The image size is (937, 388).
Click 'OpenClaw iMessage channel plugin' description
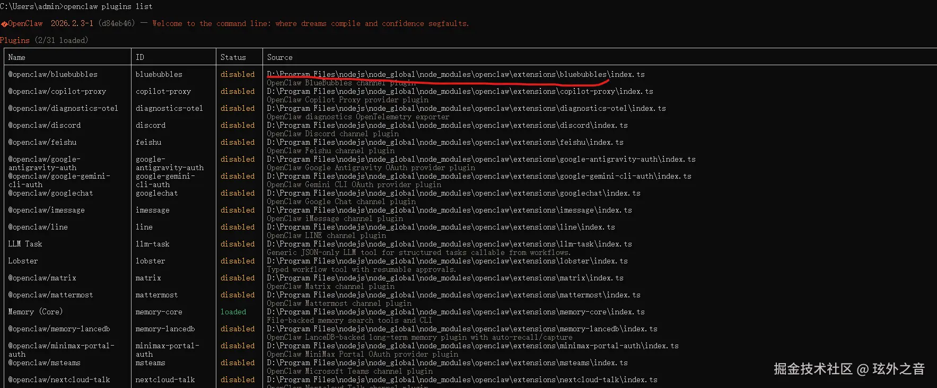tap(335, 218)
